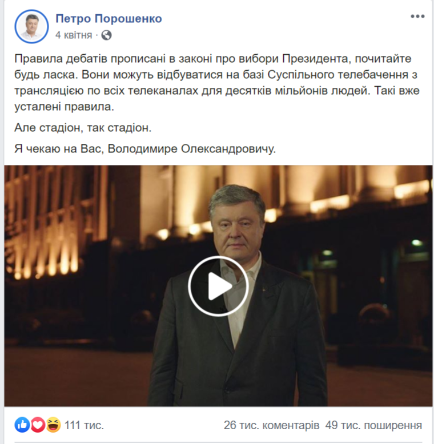View who reacted via '111 тис.' count
434x444 pixels.
coord(84,425)
